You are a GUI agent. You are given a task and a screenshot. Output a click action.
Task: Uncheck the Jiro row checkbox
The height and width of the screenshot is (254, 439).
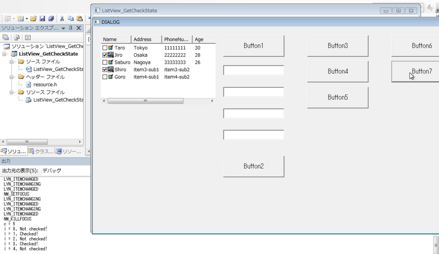coord(105,55)
